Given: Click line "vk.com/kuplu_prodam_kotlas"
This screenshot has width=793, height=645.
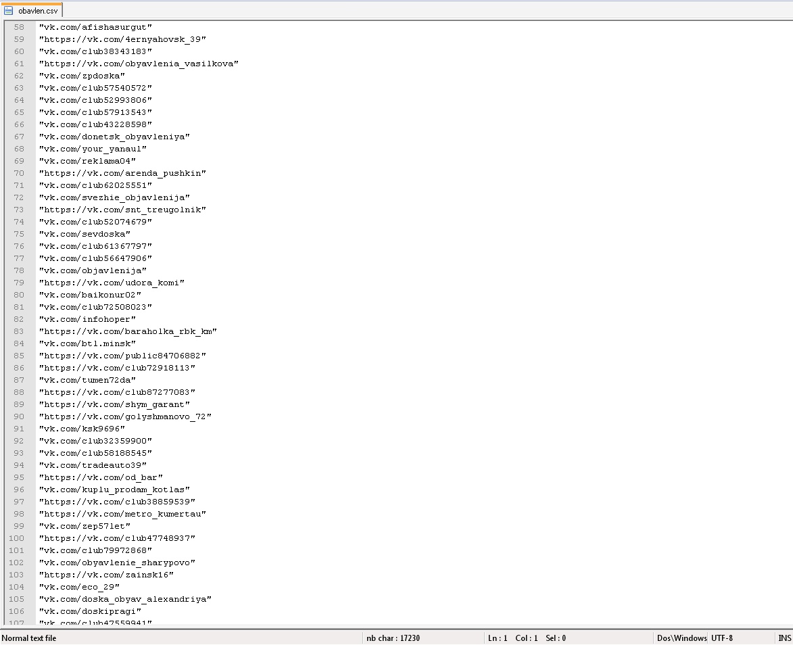Looking at the screenshot, I should point(114,489).
